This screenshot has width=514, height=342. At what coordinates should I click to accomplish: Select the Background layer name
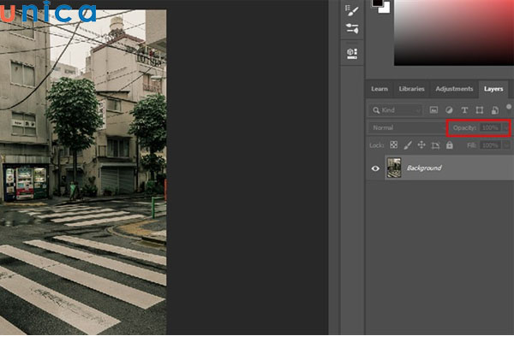[424, 168]
